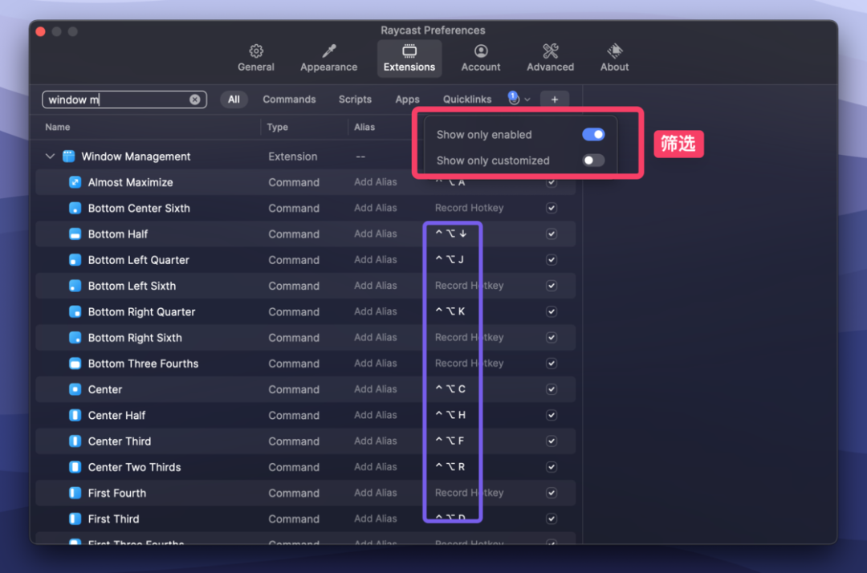The width and height of the screenshot is (867, 573).
Task: Click the First Fourth command icon
Action: [x=75, y=493]
